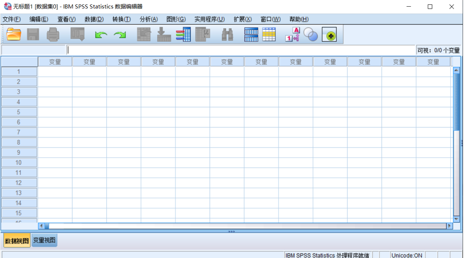Click the binoculars Find icon
The image size is (464, 258).
point(227,35)
